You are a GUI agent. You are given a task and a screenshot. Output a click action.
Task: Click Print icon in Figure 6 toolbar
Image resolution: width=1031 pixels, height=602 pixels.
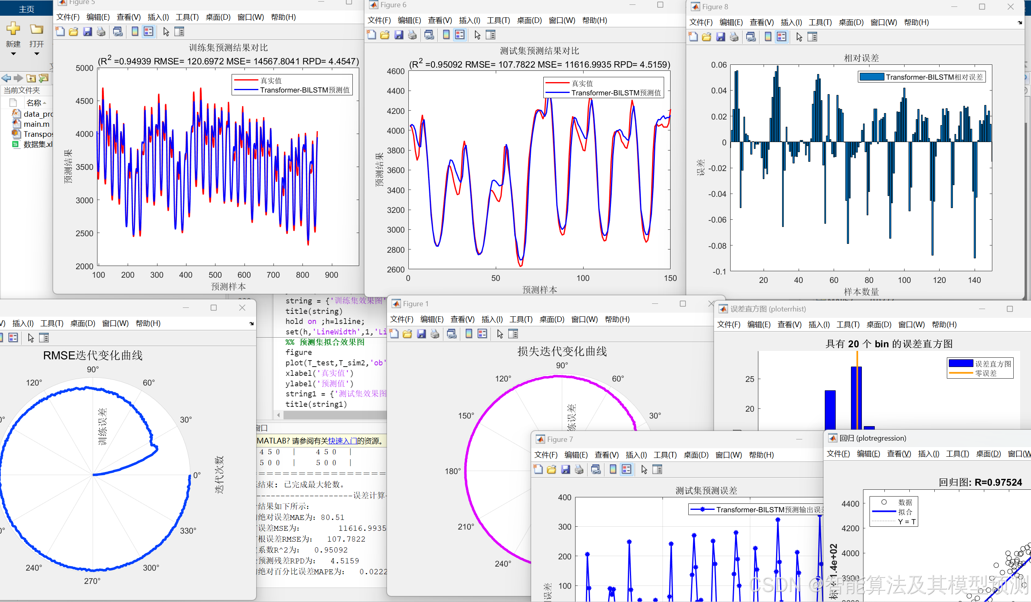click(x=412, y=35)
